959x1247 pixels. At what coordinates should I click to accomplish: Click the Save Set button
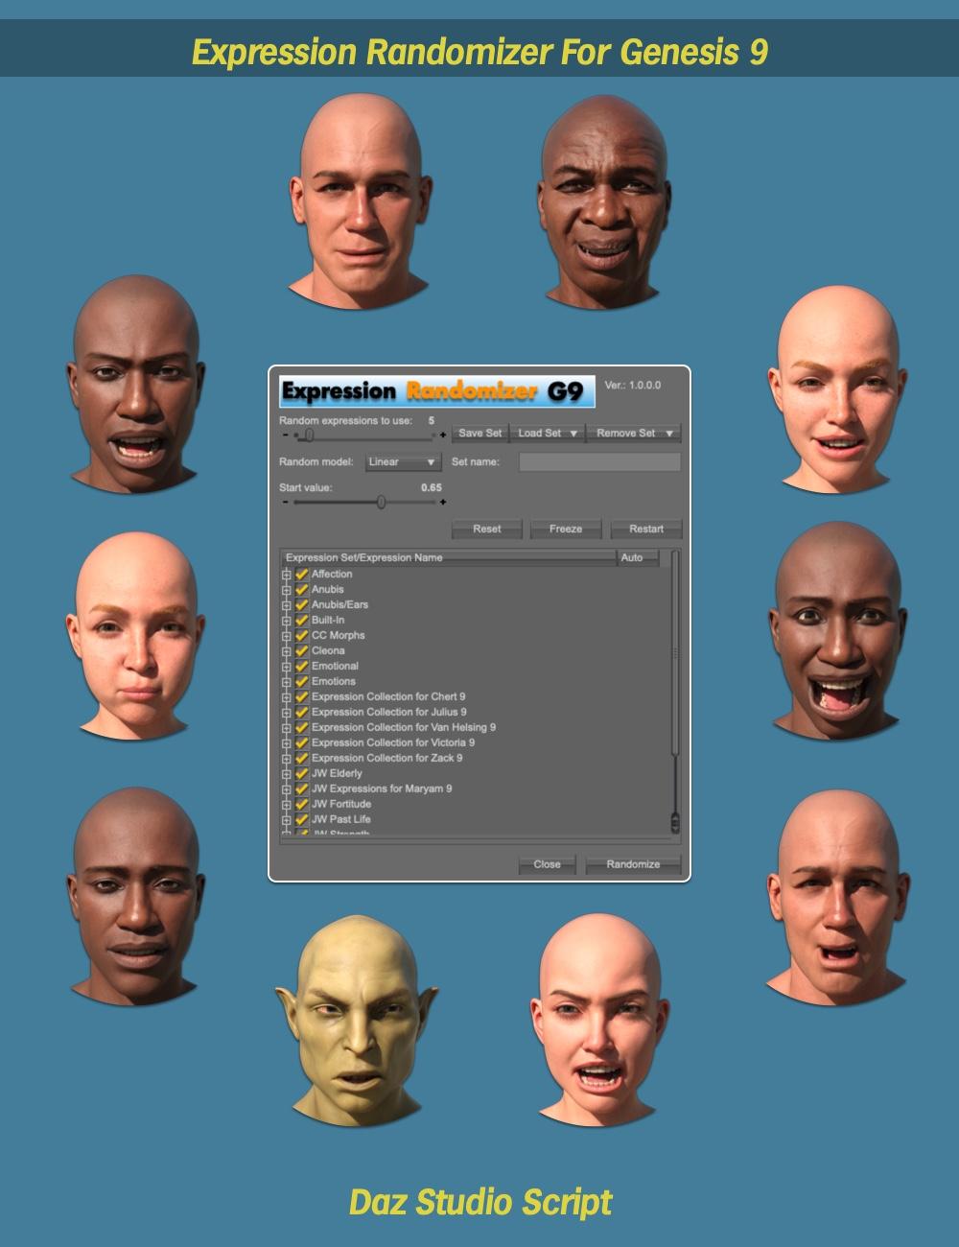pos(479,431)
